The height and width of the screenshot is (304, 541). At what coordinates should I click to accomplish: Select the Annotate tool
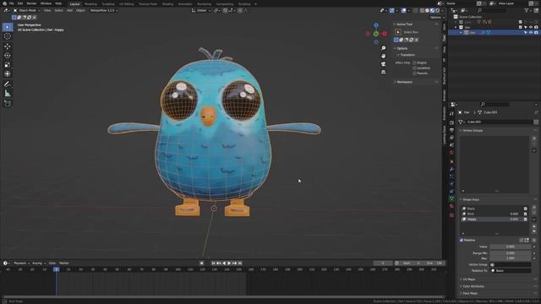pos(8,84)
